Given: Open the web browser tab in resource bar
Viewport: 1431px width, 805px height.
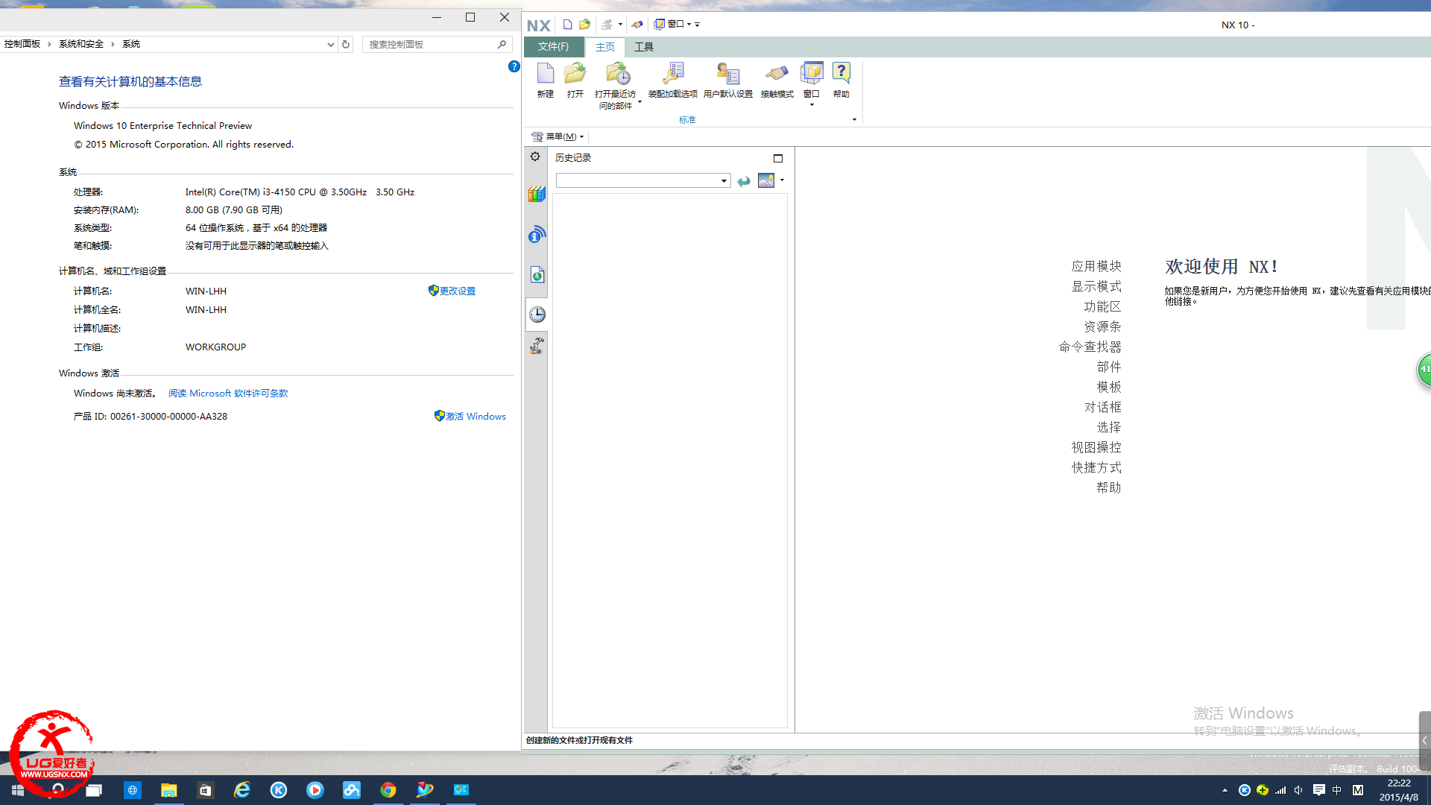Looking at the screenshot, I should [x=537, y=275].
